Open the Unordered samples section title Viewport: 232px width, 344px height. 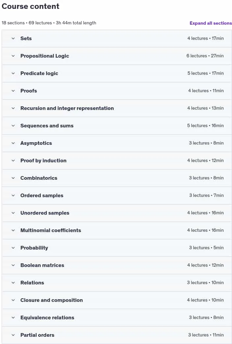pyautogui.click(x=45, y=213)
